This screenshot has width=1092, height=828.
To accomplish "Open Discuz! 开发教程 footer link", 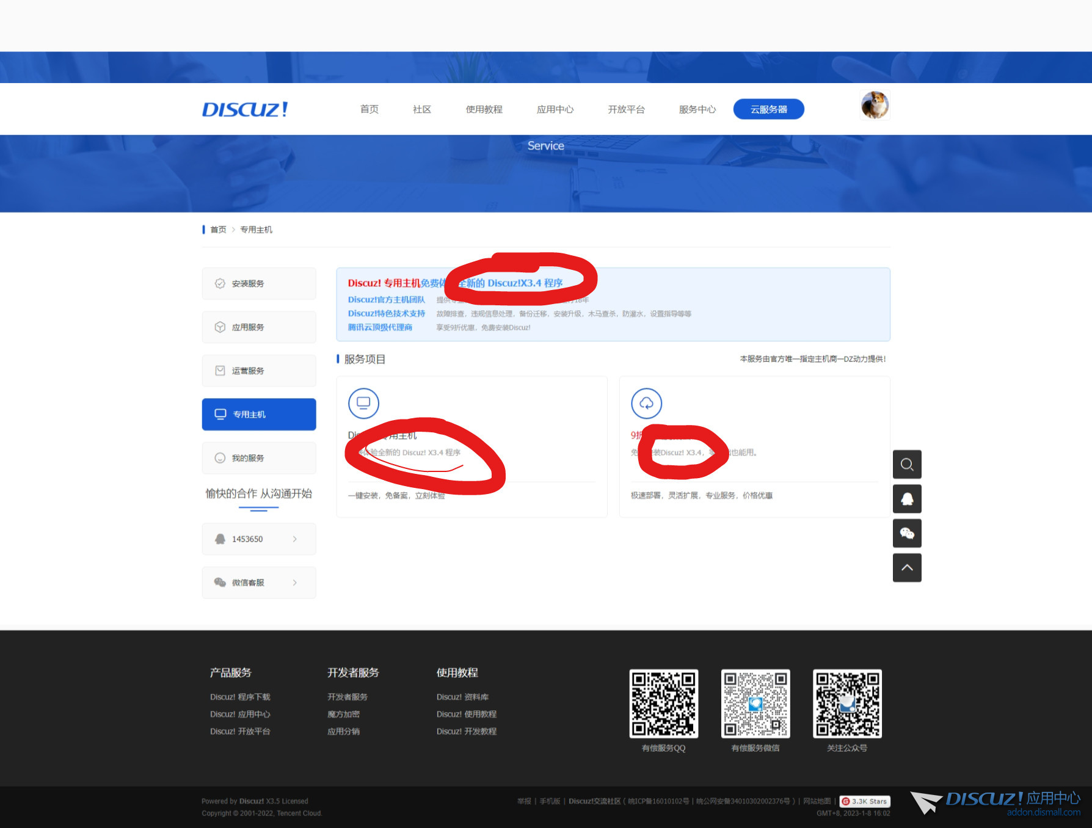I will click(x=467, y=732).
